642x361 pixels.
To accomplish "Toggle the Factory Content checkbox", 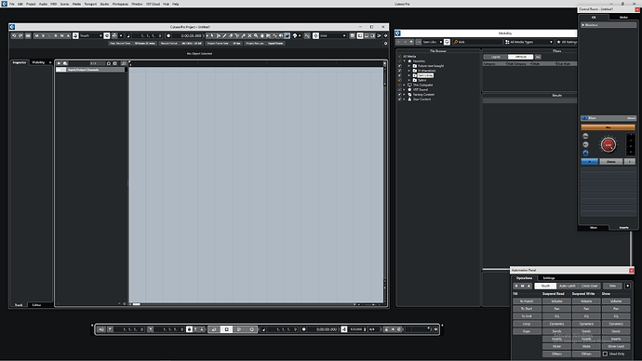I will coord(399,95).
